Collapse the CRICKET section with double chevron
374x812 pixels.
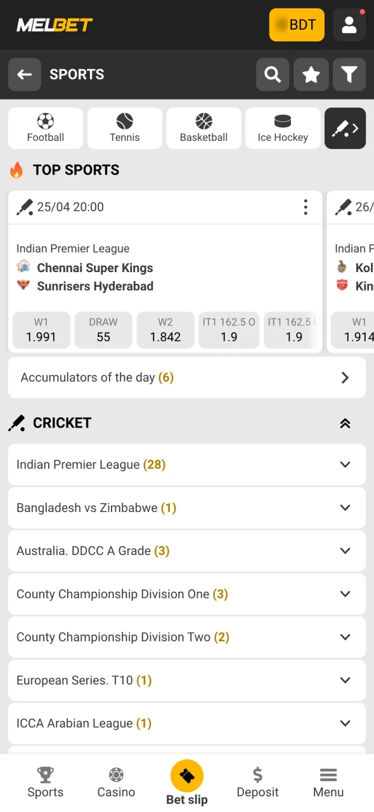(345, 423)
